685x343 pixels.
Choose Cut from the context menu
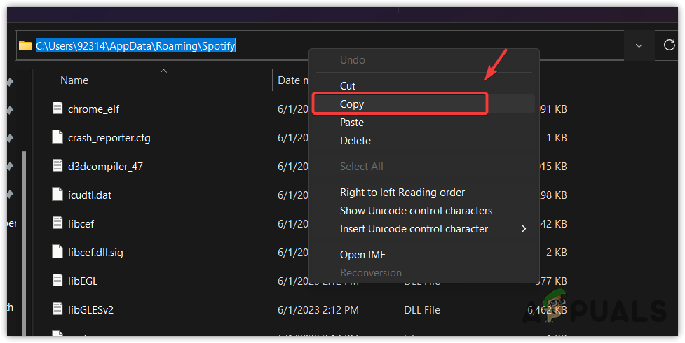coord(348,85)
